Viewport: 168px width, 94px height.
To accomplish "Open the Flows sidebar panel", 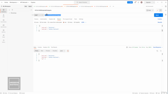I will (x=3, y=36).
